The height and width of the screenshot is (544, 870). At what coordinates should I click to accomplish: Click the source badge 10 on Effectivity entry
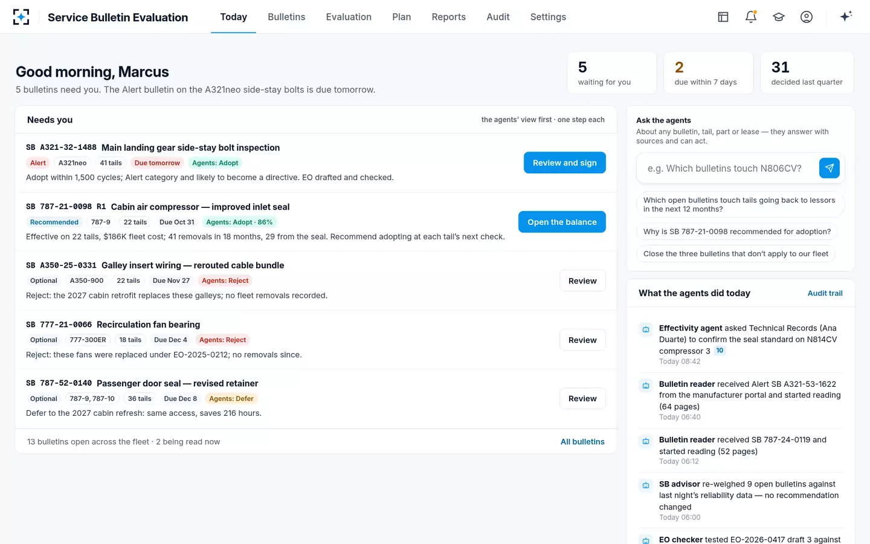[720, 351]
